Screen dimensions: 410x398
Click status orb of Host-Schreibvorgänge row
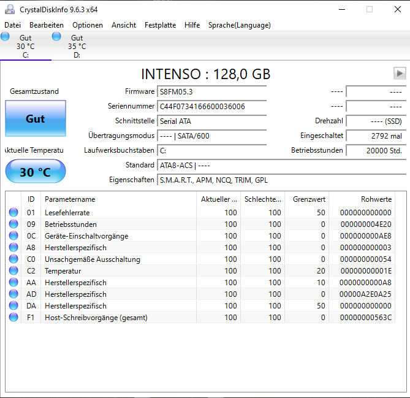coord(13,317)
